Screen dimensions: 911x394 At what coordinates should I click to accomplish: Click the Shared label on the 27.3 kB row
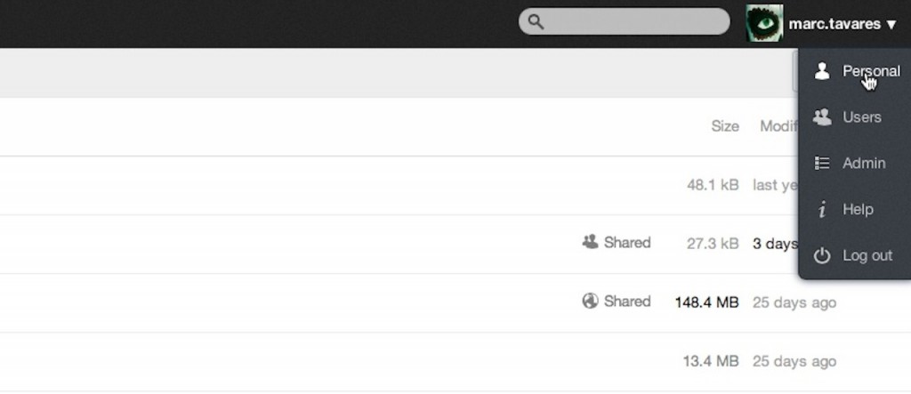[x=626, y=242]
